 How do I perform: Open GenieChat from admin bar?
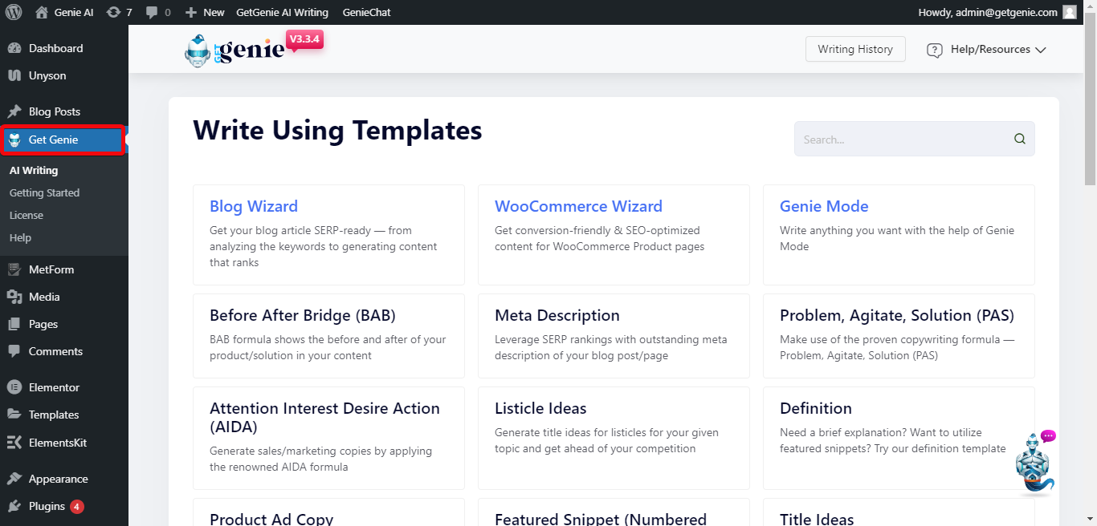(366, 12)
